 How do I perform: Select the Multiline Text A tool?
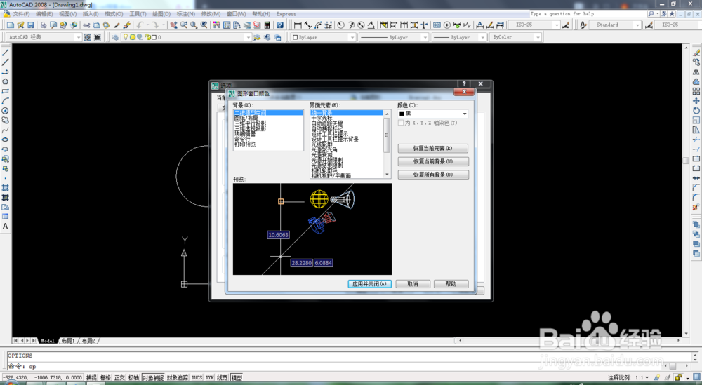[6, 227]
